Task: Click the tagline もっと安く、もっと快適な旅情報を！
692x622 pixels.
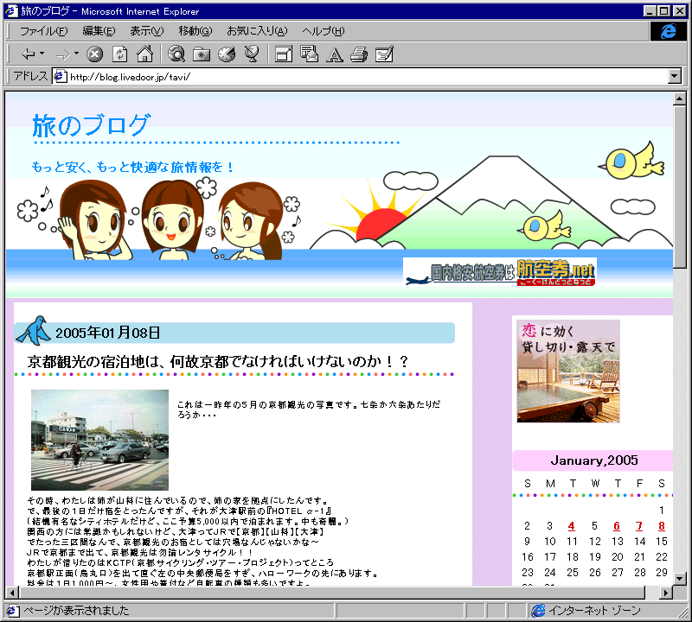Action: click(132, 168)
